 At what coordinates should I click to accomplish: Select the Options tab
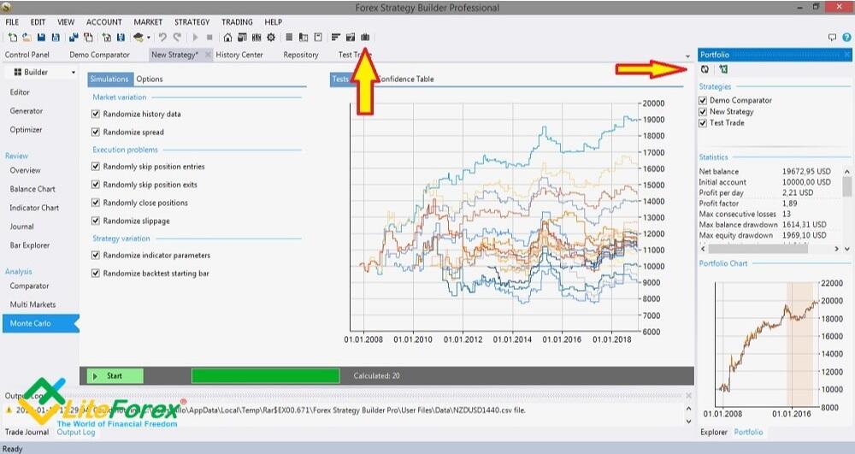point(150,79)
